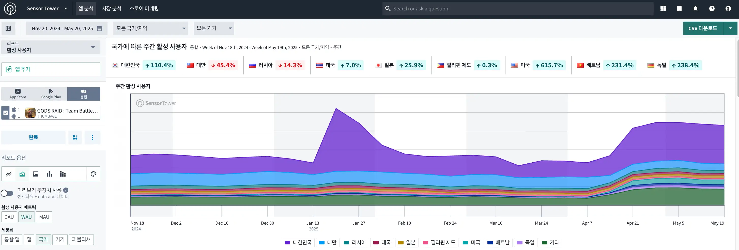Image resolution: width=739 pixels, height=250 pixels.
Task: Open the notifications bell
Action: [695, 9]
